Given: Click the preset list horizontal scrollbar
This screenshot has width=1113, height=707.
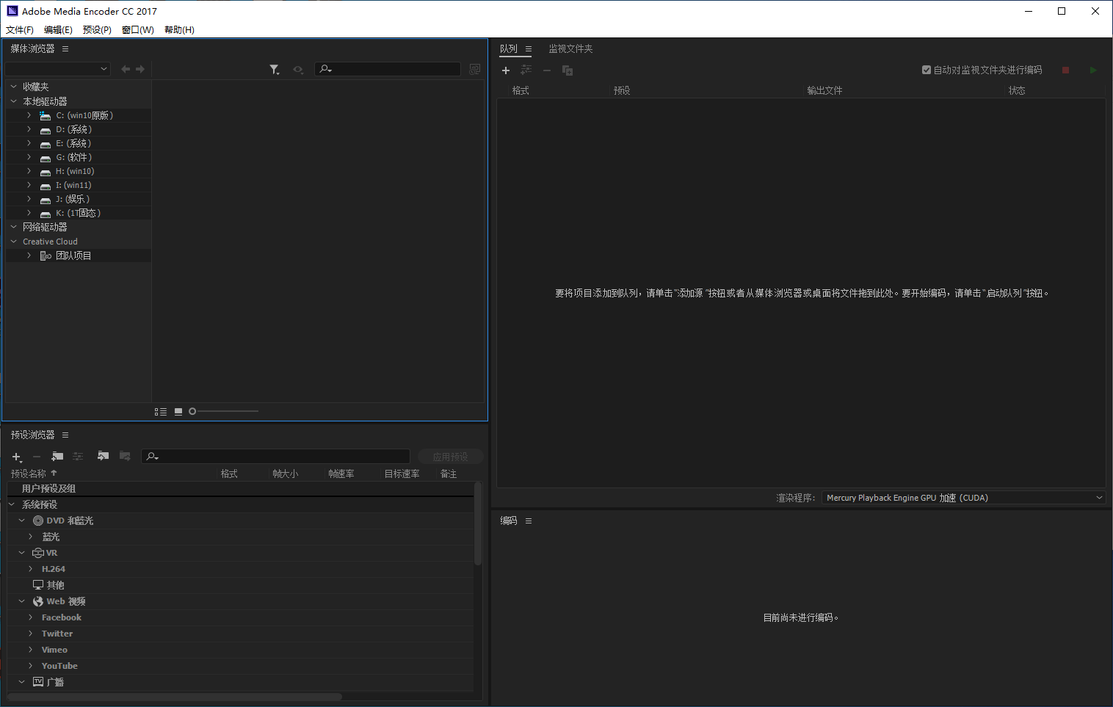Looking at the screenshot, I should coord(175,697).
